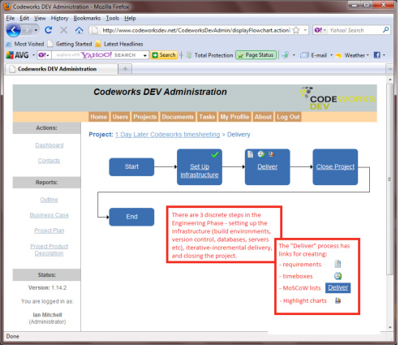Click the Home navigation button
Viewport: 400px width, 345px height.
tap(99, 117)
